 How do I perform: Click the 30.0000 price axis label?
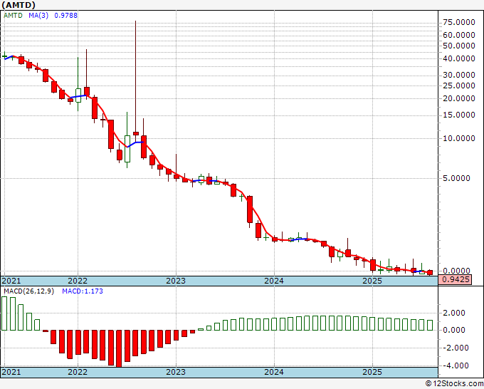[x=458, y=75]
